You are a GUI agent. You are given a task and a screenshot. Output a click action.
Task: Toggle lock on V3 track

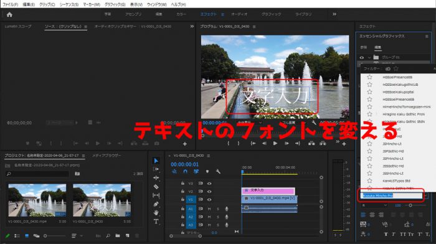(182, 184)
